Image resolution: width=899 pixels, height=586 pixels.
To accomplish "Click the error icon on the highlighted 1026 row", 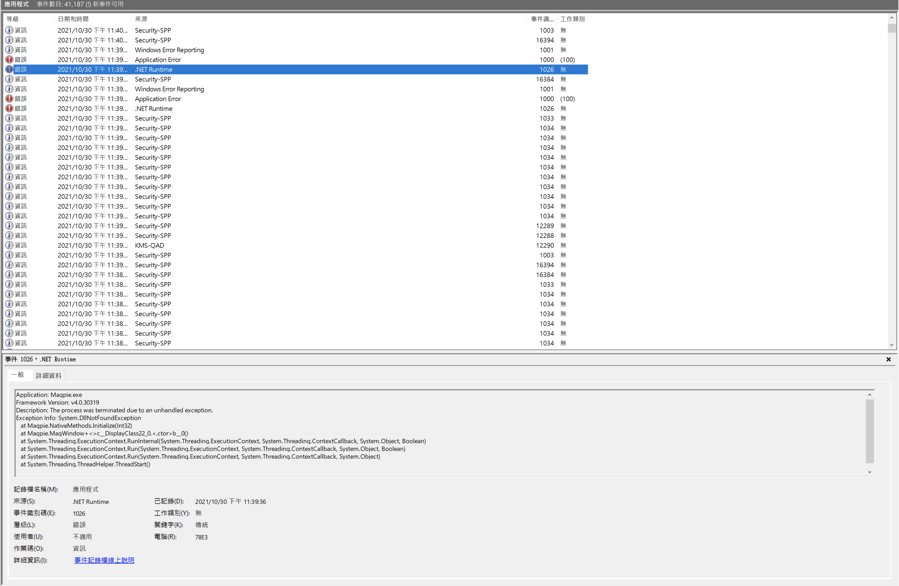I will [9, 69].
